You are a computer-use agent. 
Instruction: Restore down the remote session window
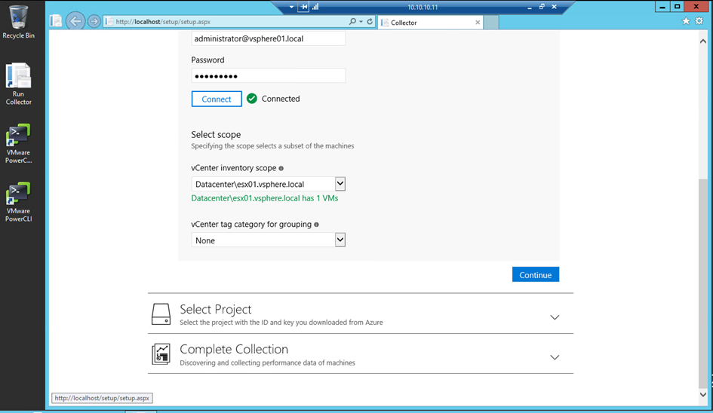click(542, 7)
